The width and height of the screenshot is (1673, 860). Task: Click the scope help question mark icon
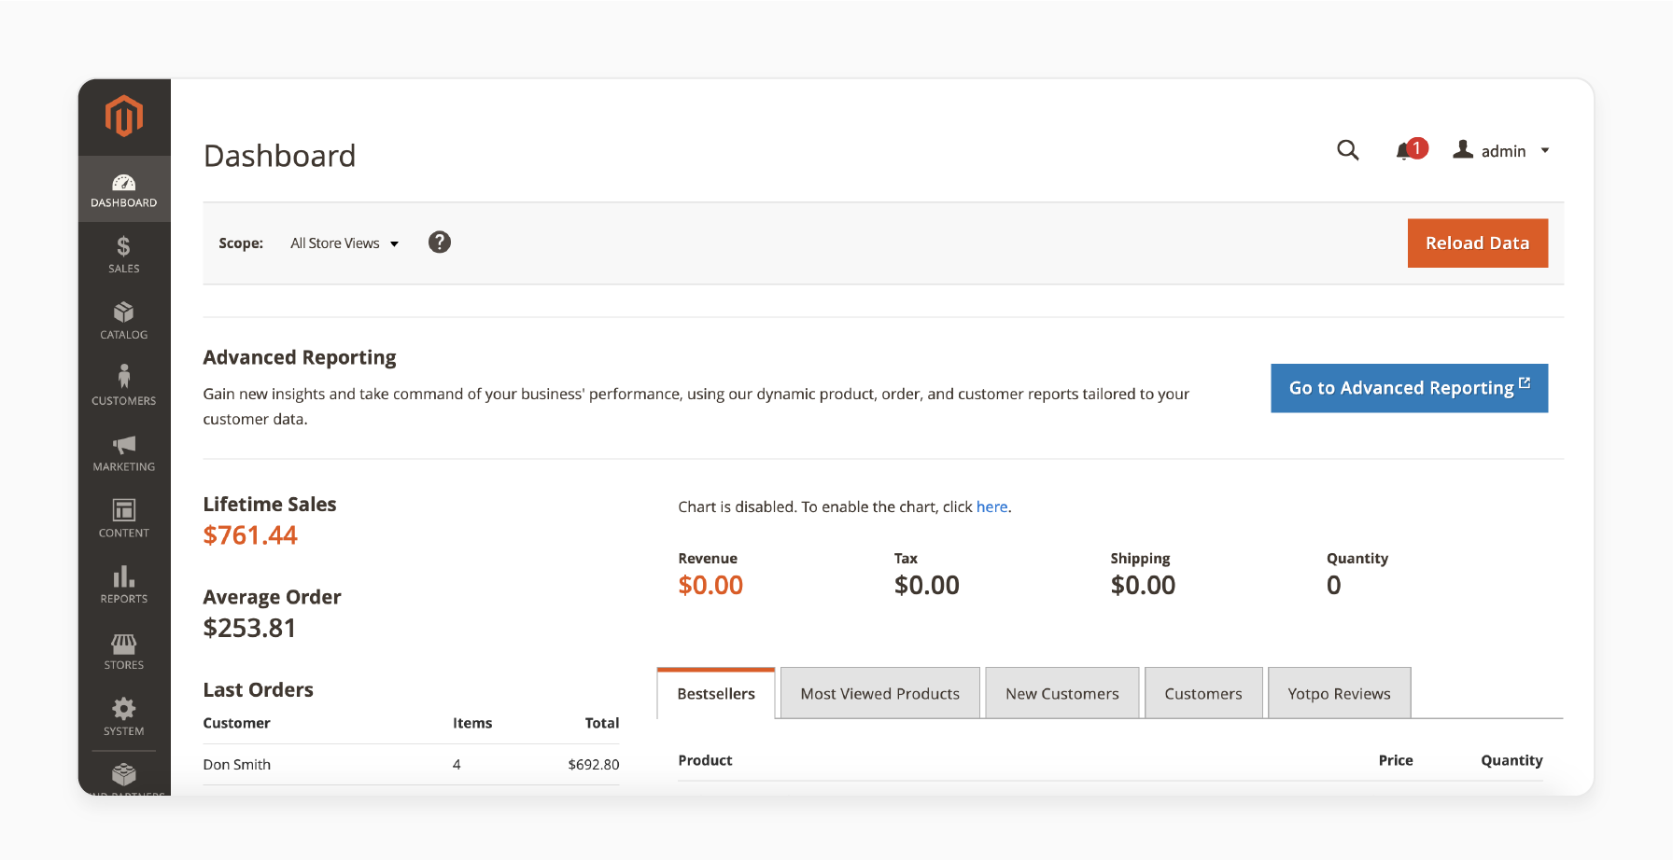click(x=440, y=243)
